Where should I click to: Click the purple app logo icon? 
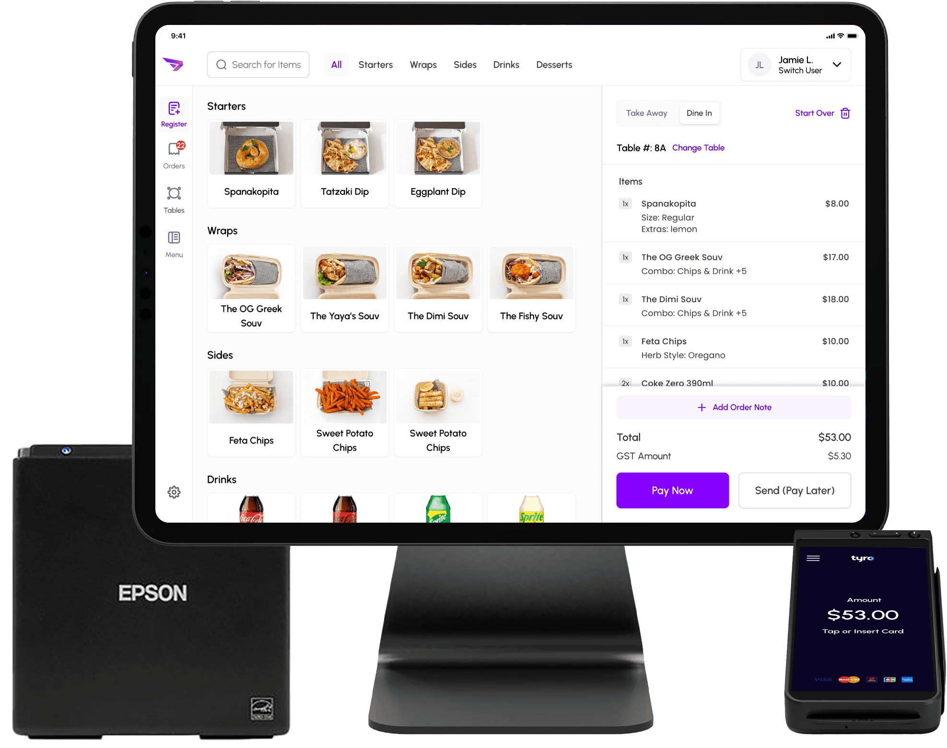[x=173, y=64]
